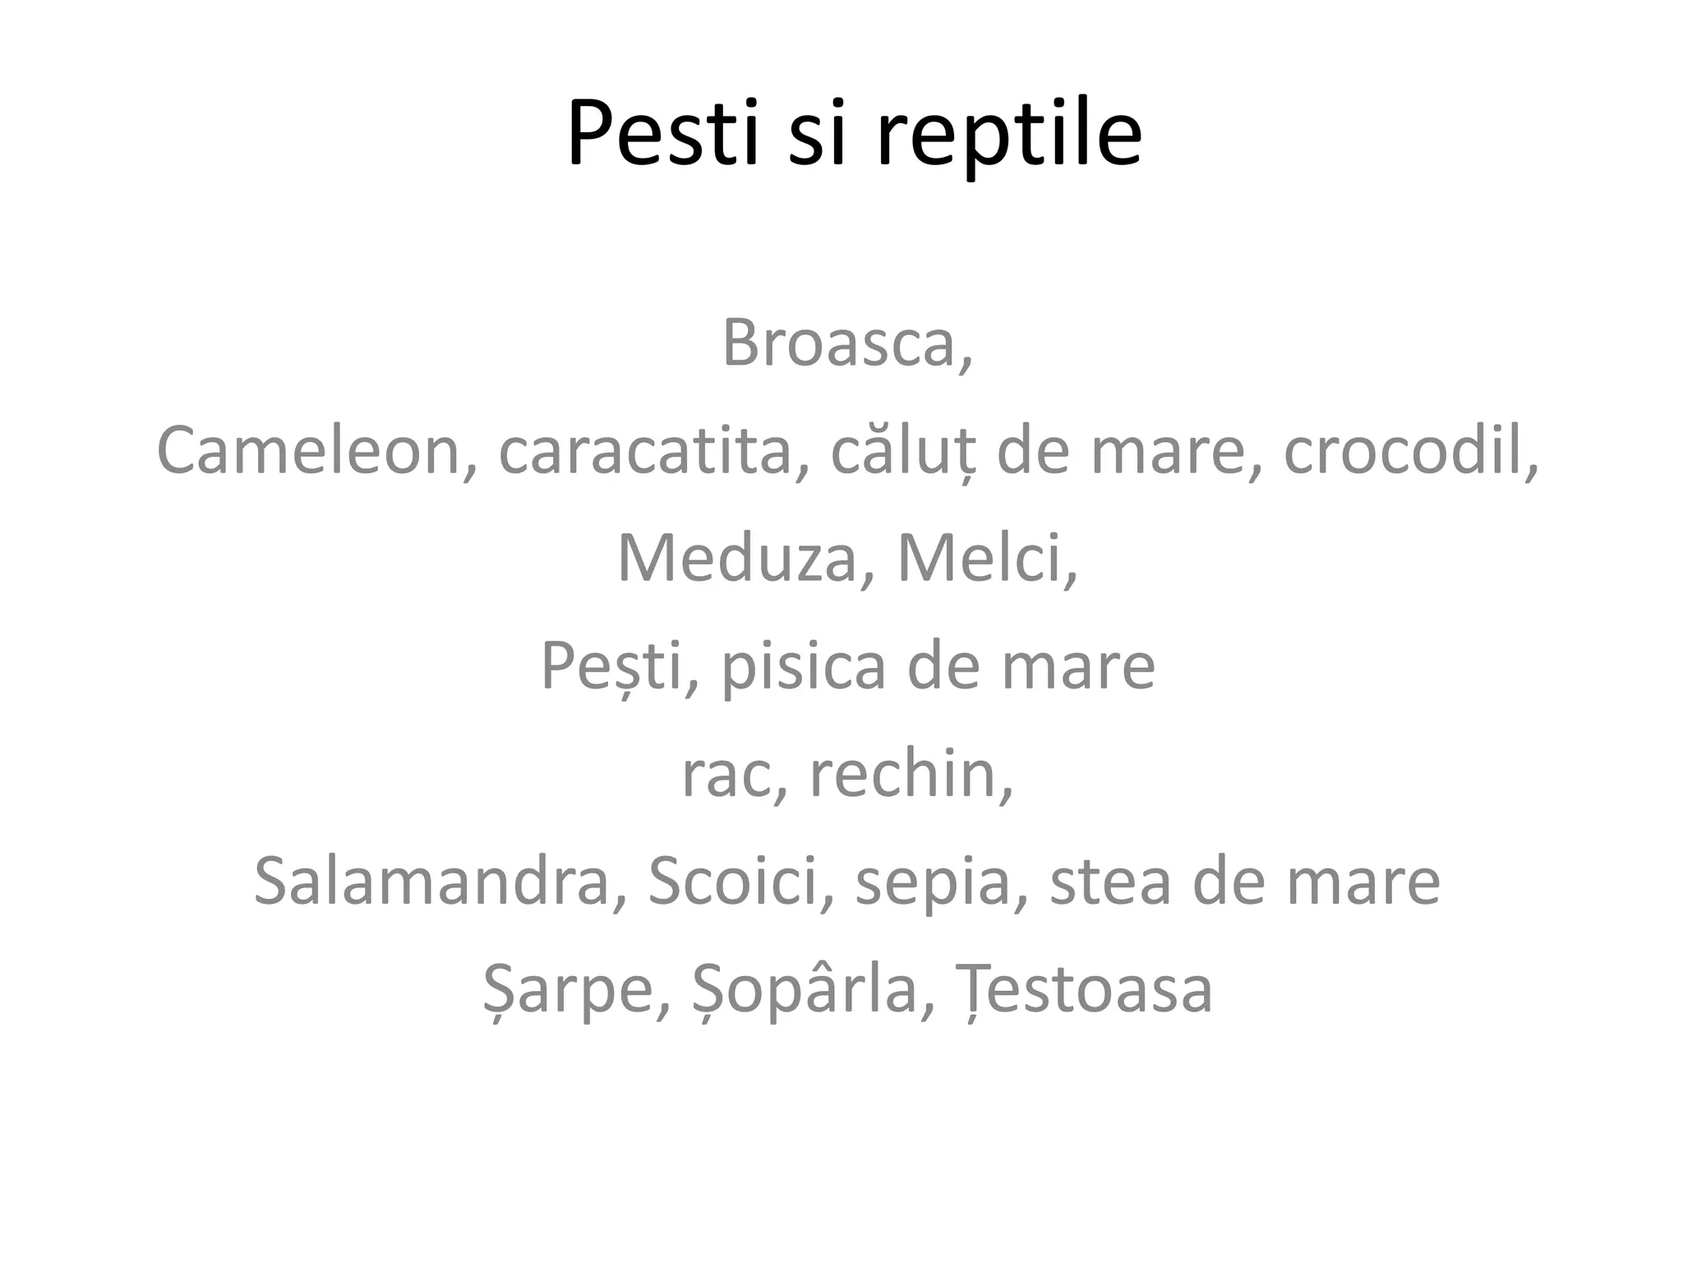Click on the word caracatita
The width and height of the screenshot is (1683, 1262).
(646, 451)
